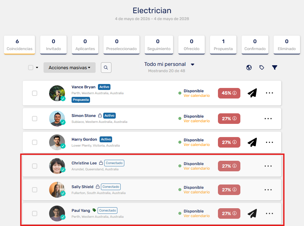Click Ver calendario for Simon Stone
Screen dimensions: 304x226
coord(197,121)
